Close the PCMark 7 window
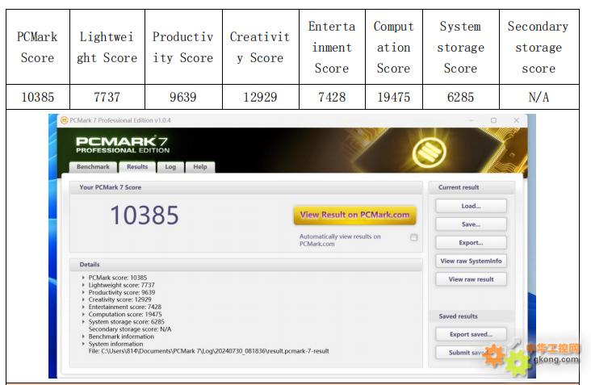Viewport: 591px width, 385px height. pos(517,120)
